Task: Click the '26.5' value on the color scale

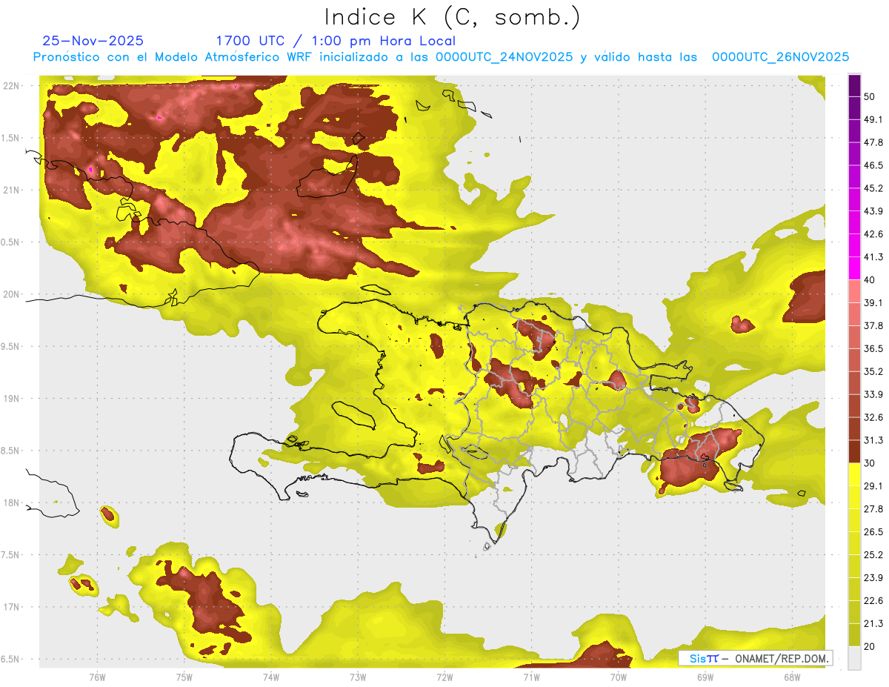Action: (873, 532)
